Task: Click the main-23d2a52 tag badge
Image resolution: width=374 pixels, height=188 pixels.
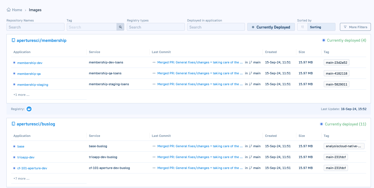Action: click(x=336, y=63)
